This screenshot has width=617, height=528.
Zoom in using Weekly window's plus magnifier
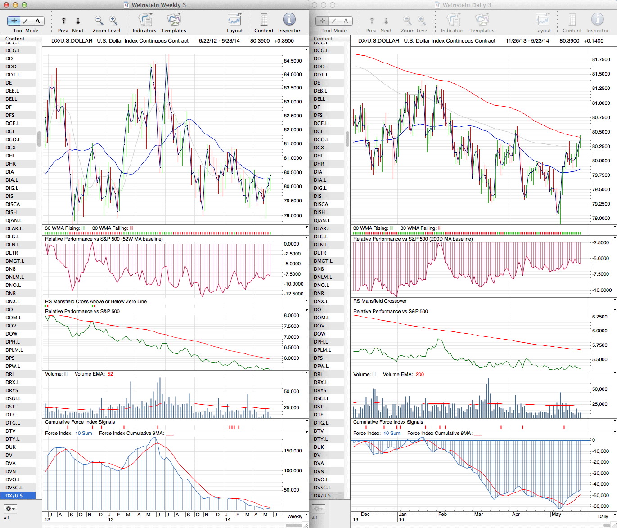click(113, 21)
